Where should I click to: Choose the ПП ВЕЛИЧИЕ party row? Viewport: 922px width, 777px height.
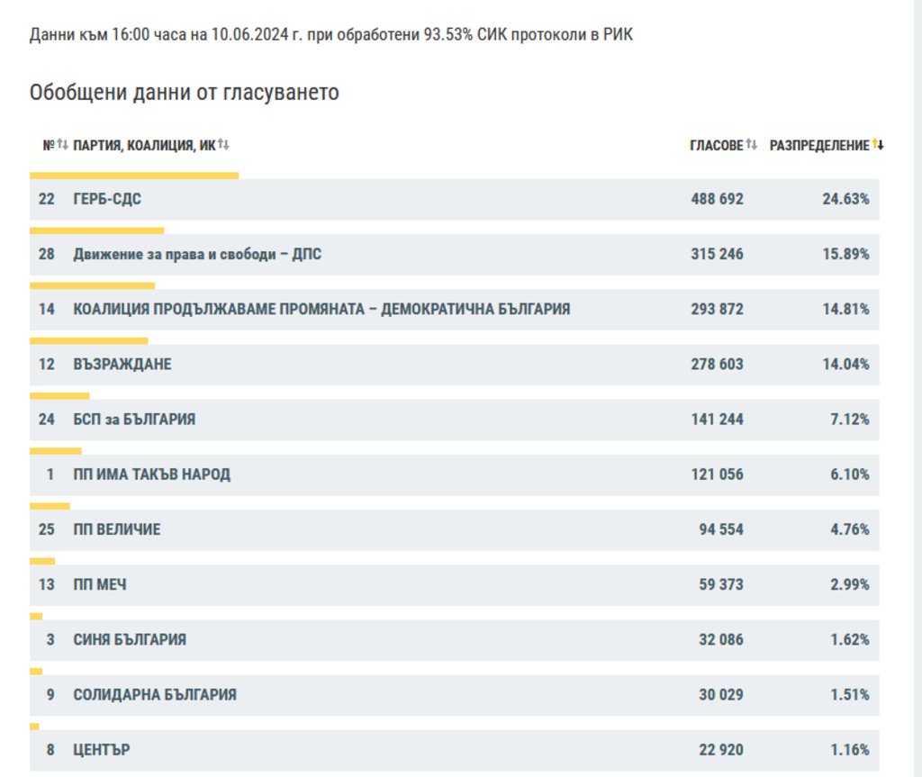pyautogui.click(x=117, y=529)
